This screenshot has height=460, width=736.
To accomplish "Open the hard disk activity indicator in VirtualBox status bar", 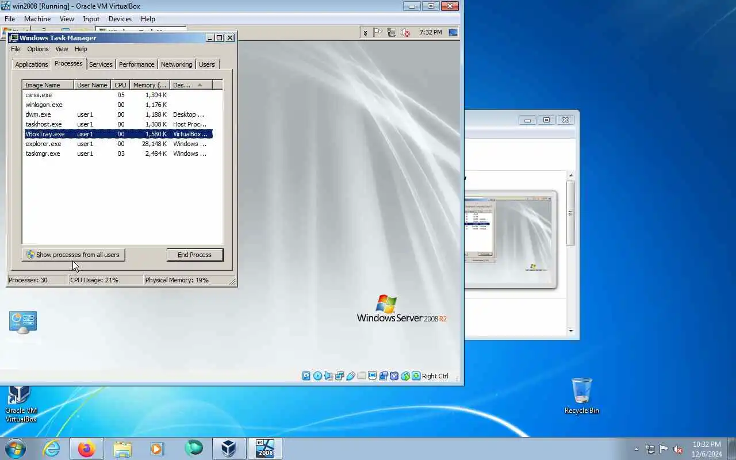I will click(306, 376).
